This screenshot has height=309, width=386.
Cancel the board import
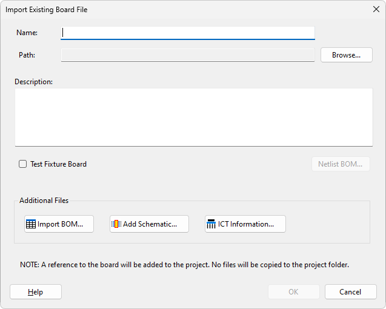[x=350, y=292]
